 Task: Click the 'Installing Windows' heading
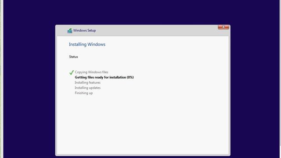87,44
